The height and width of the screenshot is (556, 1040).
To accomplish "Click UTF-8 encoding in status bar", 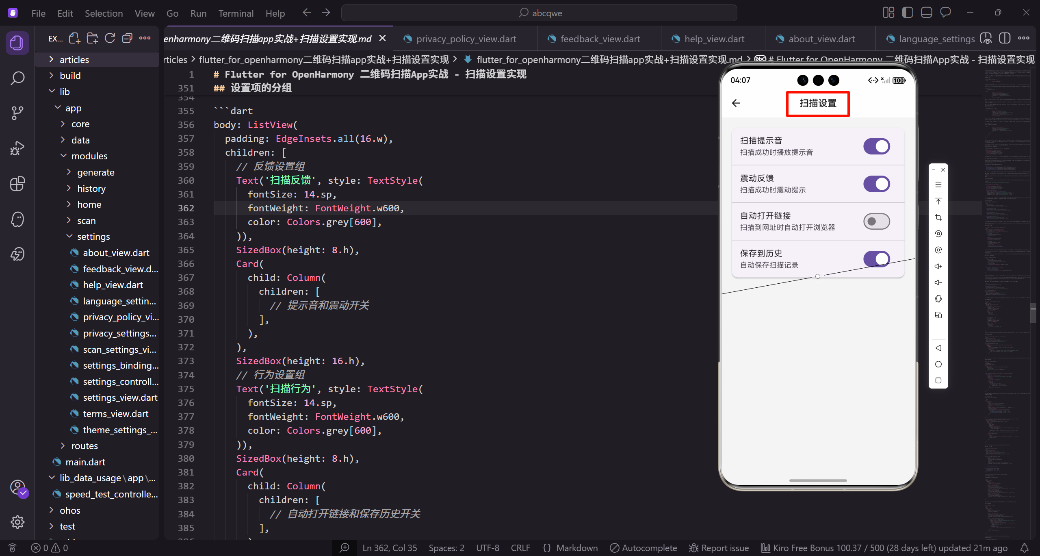I will (x=487, y=548).
